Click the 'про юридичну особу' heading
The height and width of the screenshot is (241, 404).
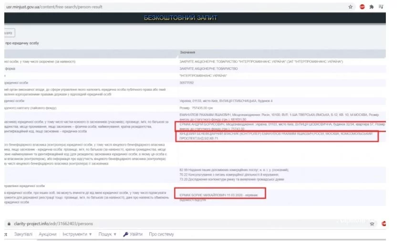coord(22,43)
